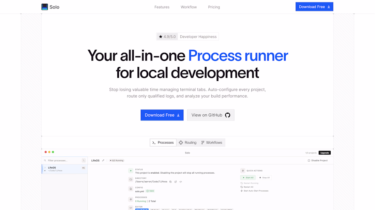Screen dimensions: 375x210
Task: Open the directory in the editor via the code icon
Action: tap(181, 182)
